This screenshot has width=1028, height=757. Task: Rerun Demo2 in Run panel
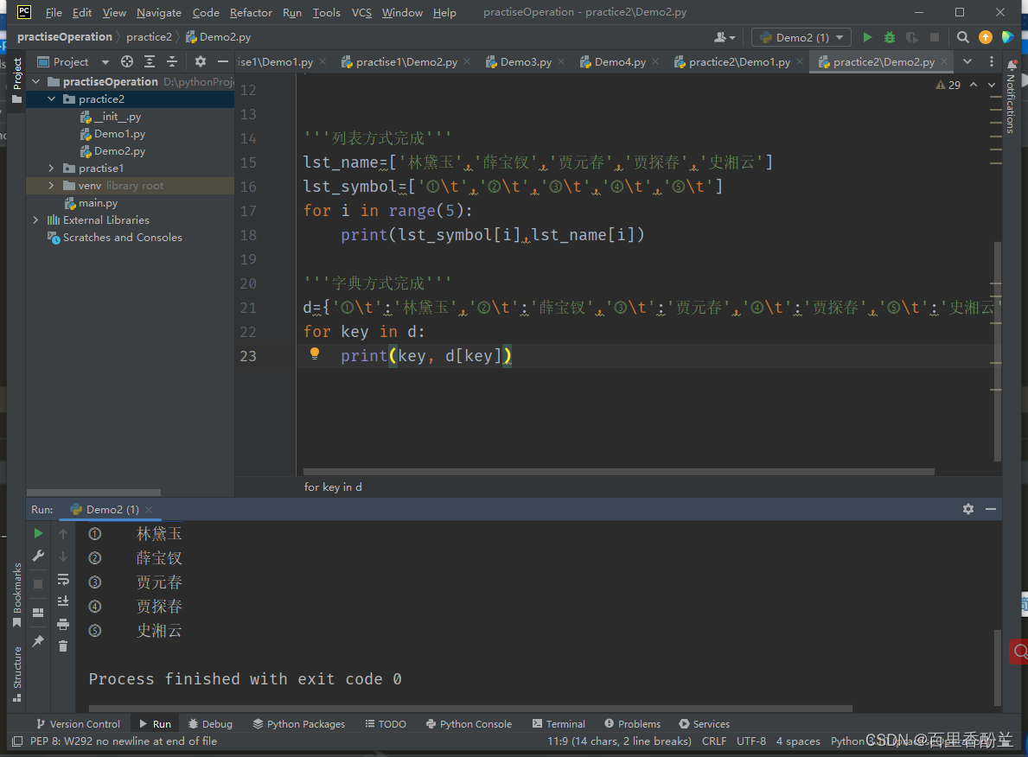[38, 533]
